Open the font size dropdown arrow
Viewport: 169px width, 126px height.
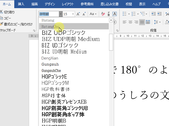tap(73, 14)
